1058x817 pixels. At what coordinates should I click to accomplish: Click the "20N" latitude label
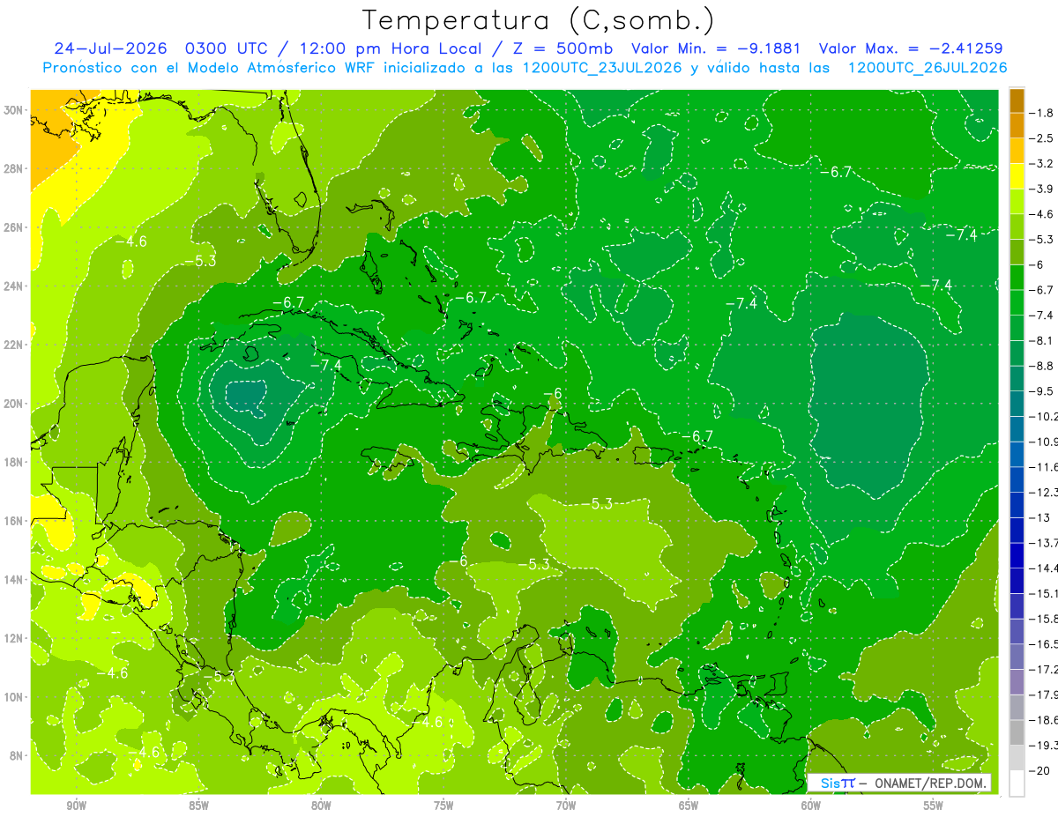tap(14, 404)
